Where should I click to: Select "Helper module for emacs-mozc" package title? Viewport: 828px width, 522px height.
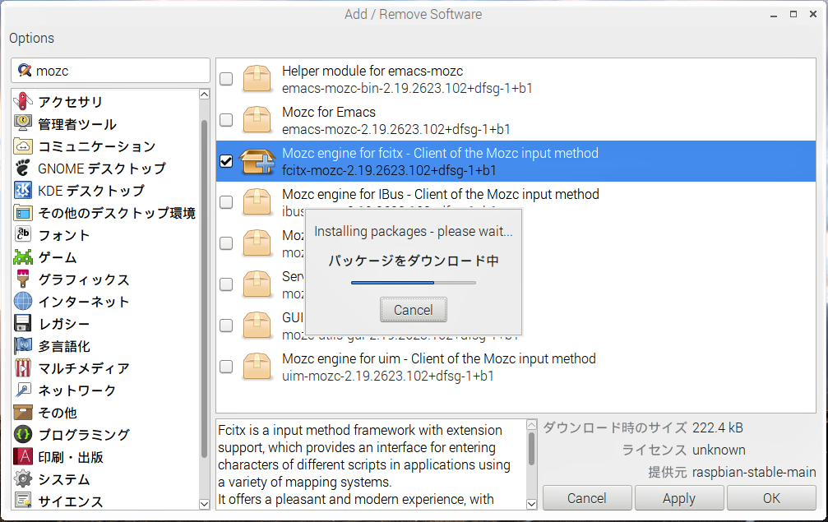tap(372, 71)
